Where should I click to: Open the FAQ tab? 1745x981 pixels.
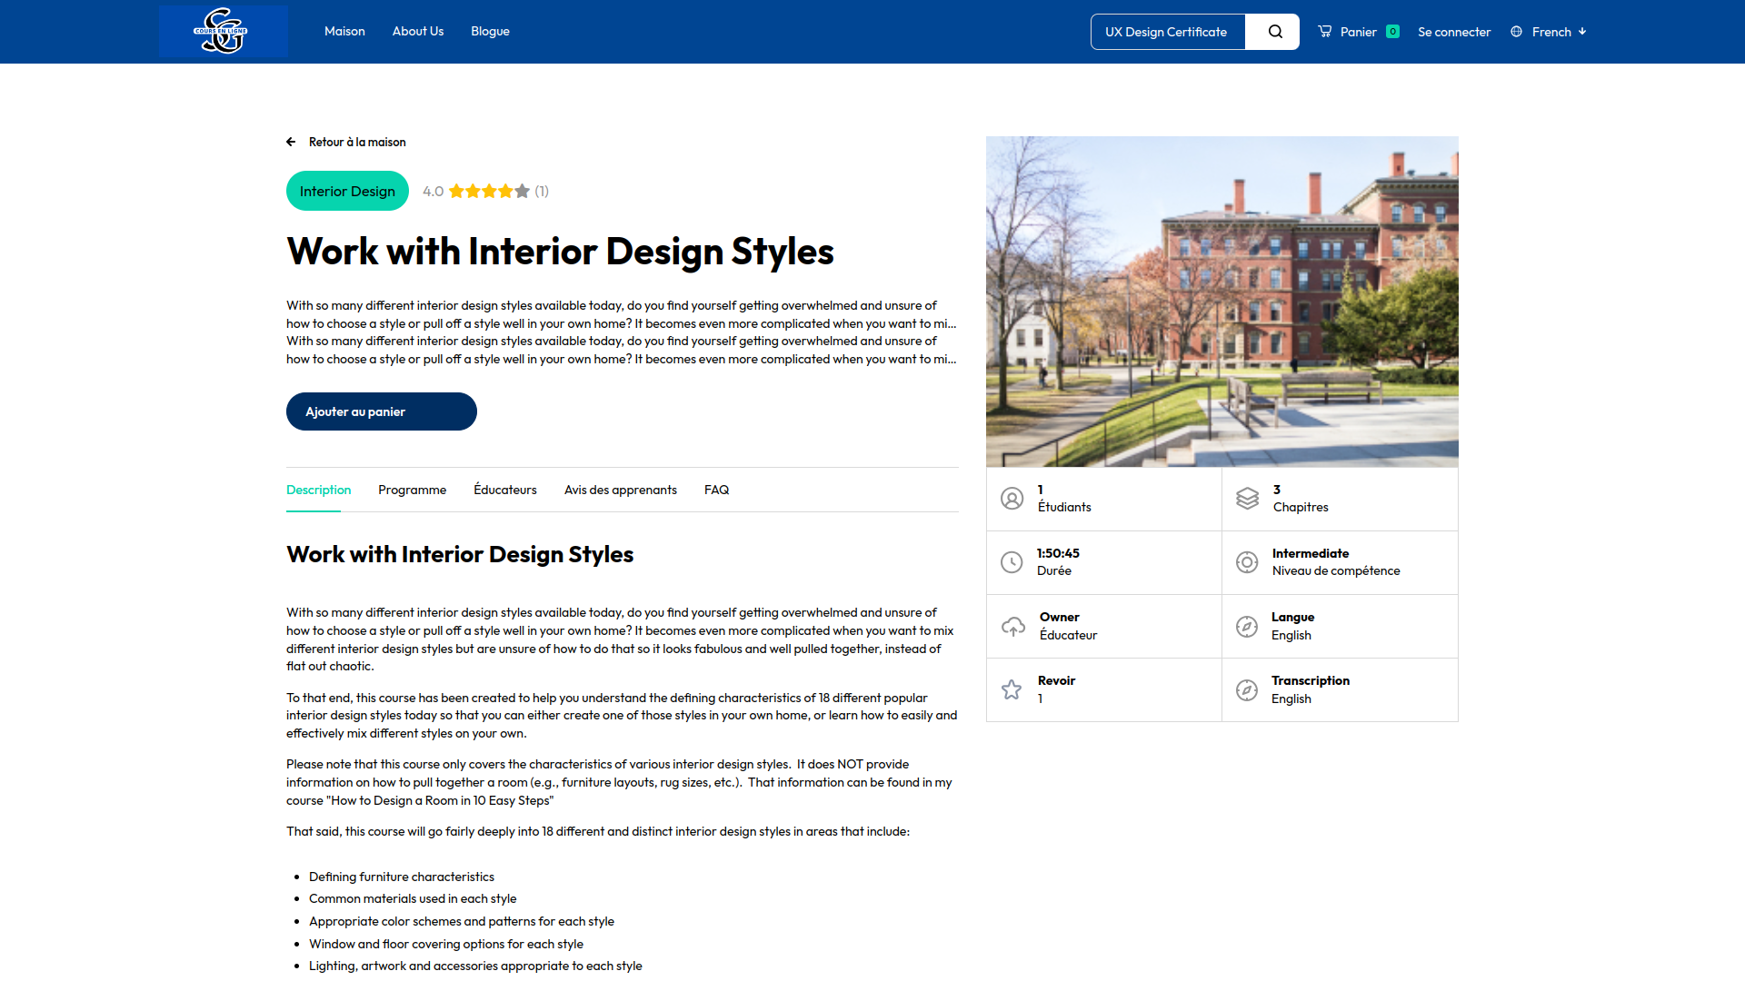716,490
